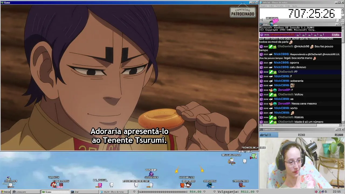This screenshot has height=194, width=345.
Task: Click donation ticker 'Vulgoganja: R$11.00'
Action: click(237, 192)
